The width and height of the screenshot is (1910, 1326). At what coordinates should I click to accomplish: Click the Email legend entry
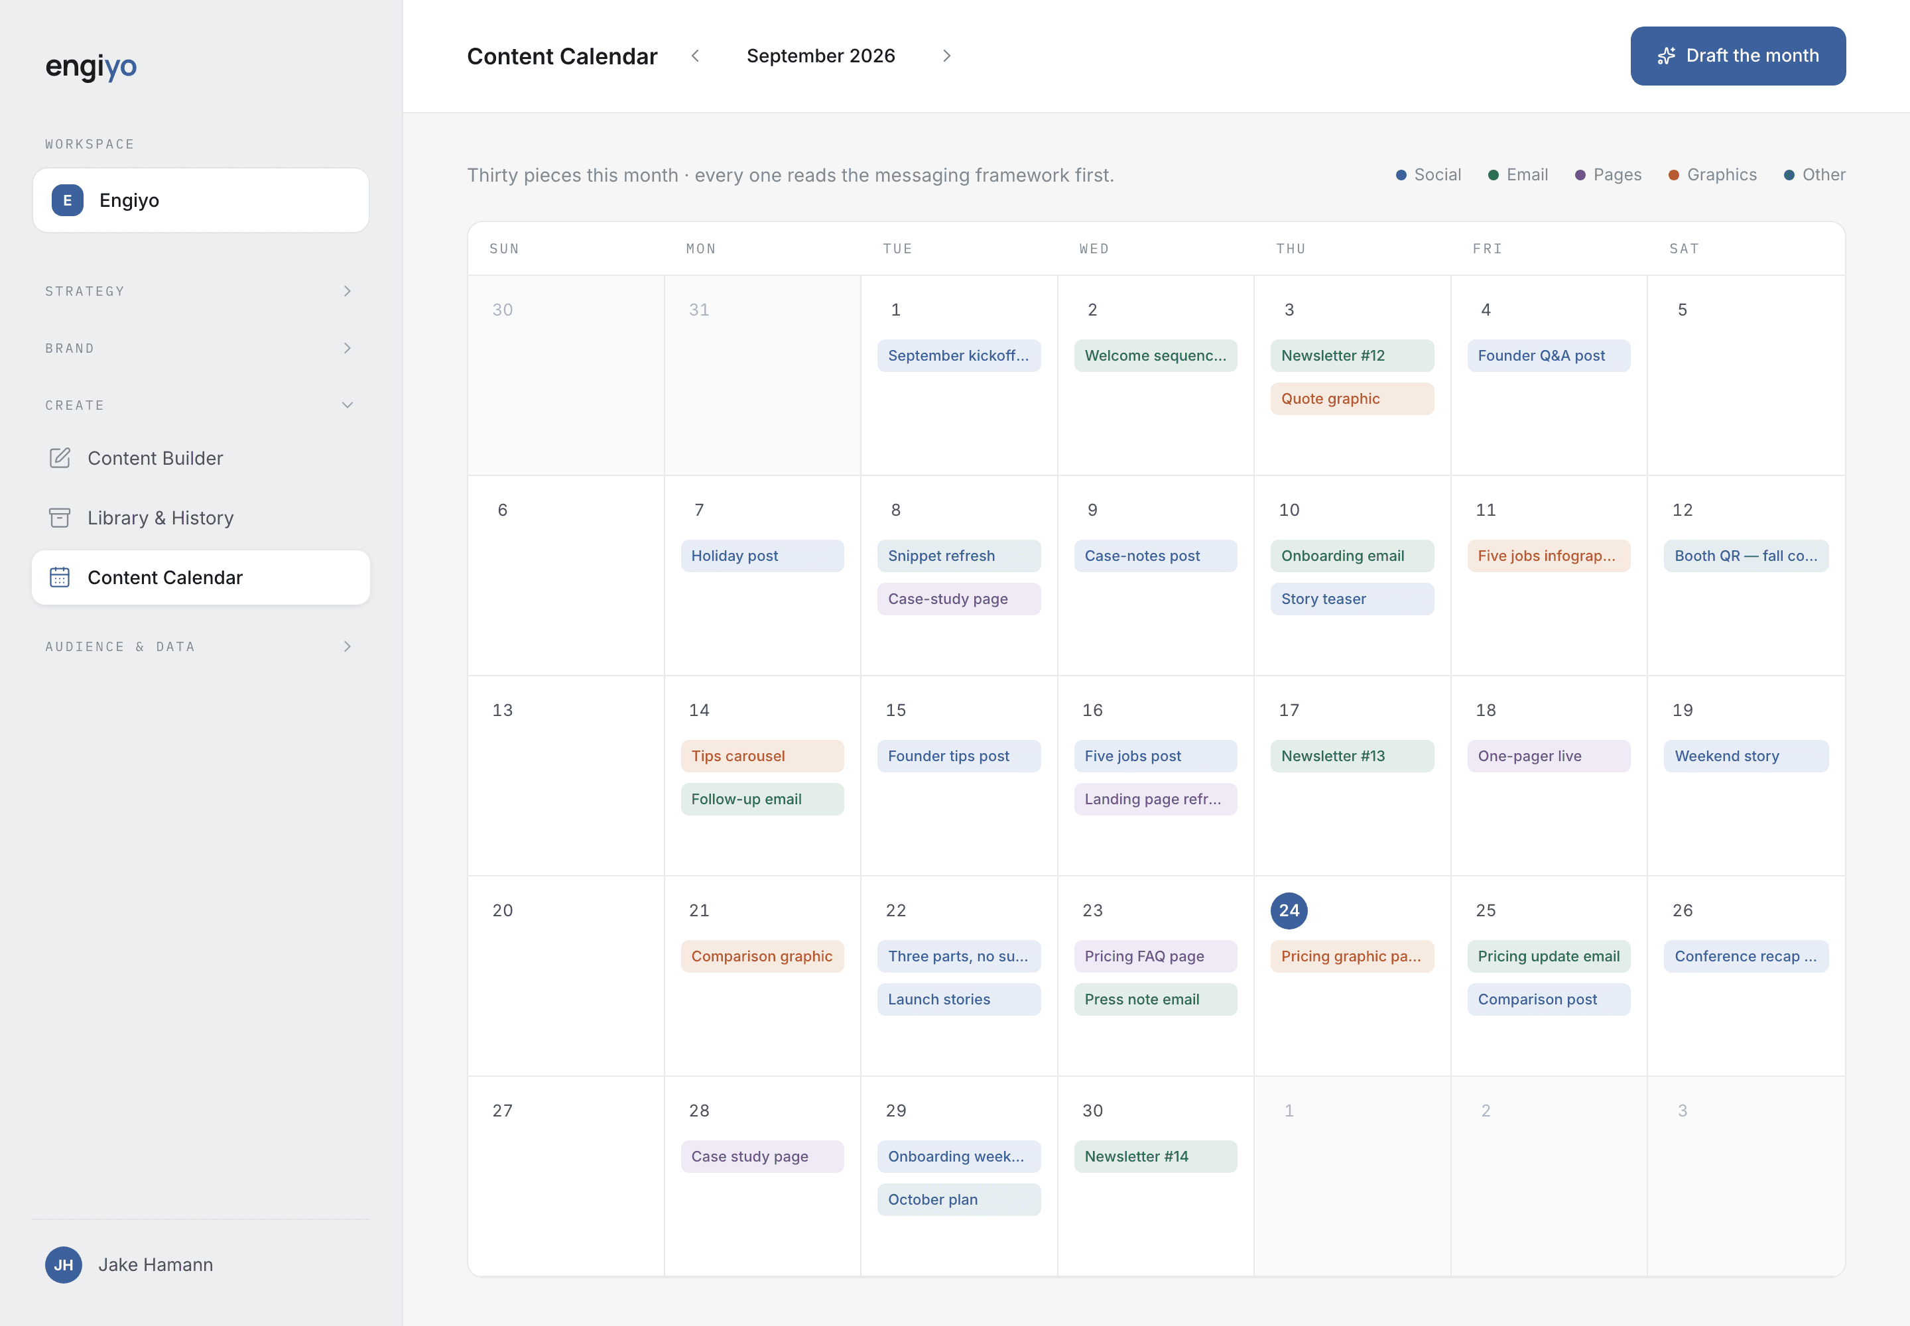[1517, 175]
